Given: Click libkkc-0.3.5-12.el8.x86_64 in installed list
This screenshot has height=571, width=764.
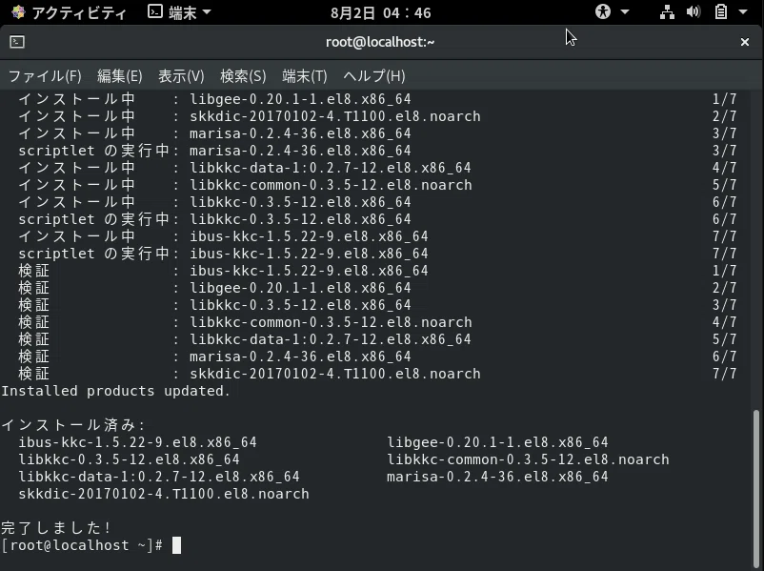Looking at the screenshot, I should (x=130, y=459).
